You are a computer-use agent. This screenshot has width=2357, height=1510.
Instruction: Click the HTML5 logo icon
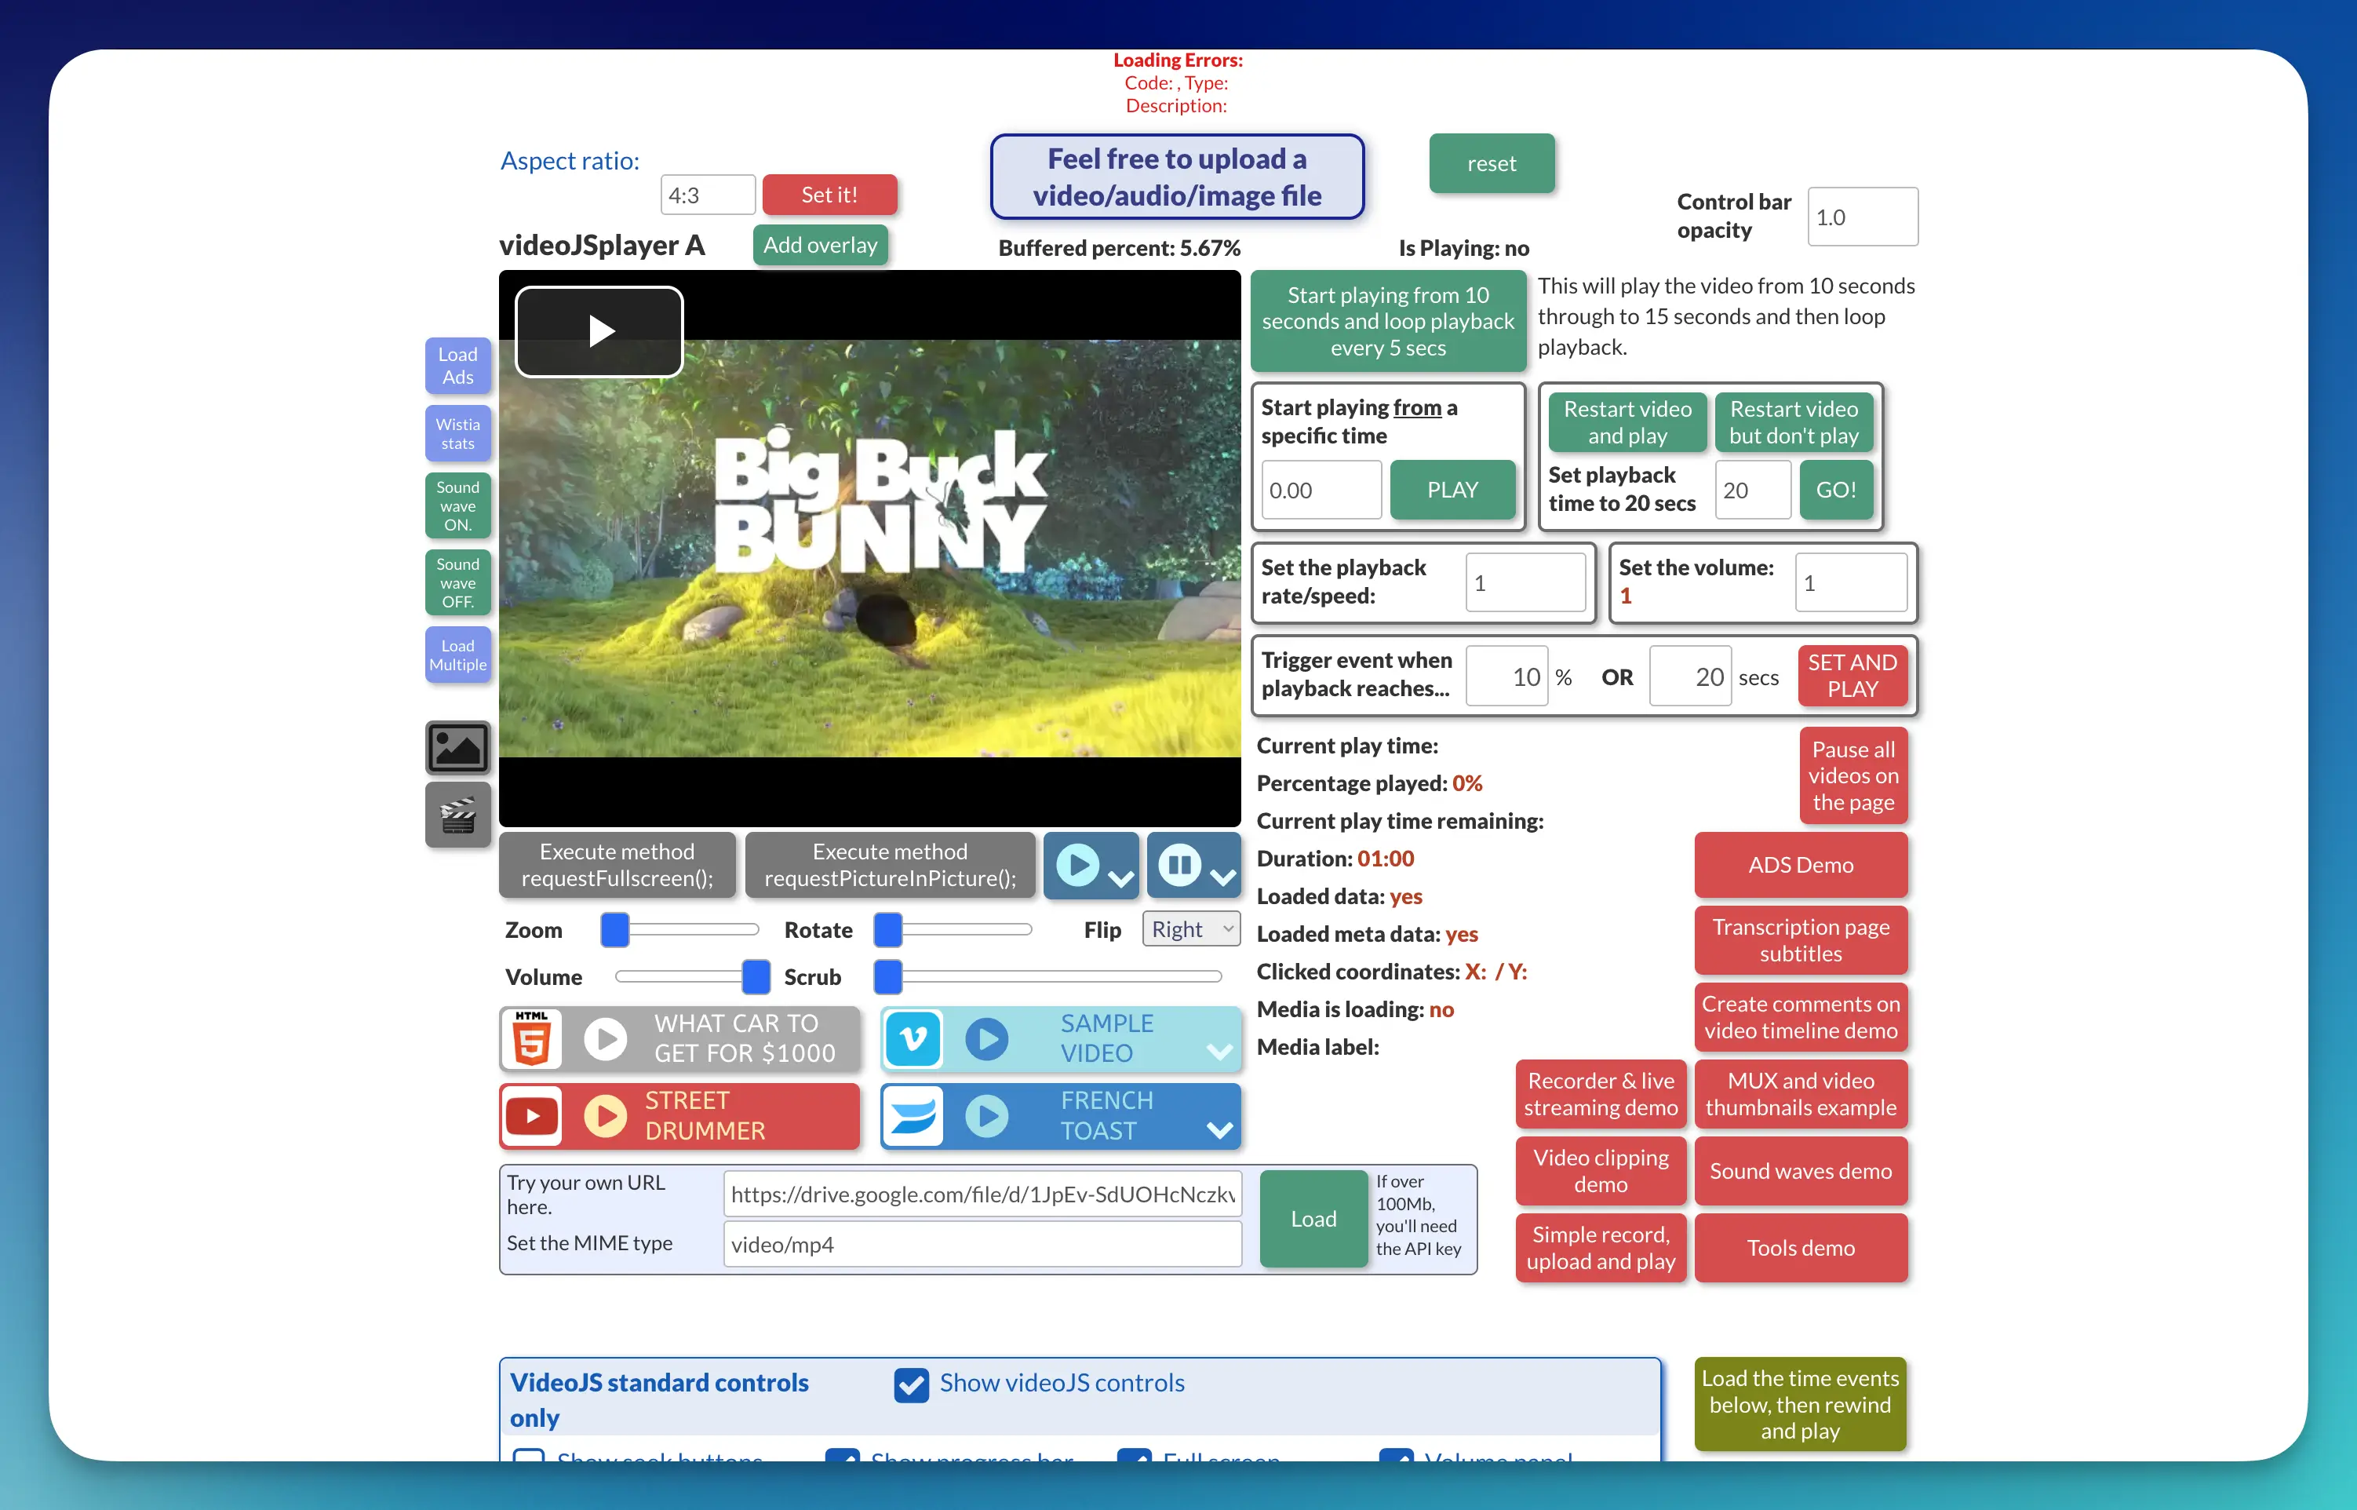(532, 1038)
